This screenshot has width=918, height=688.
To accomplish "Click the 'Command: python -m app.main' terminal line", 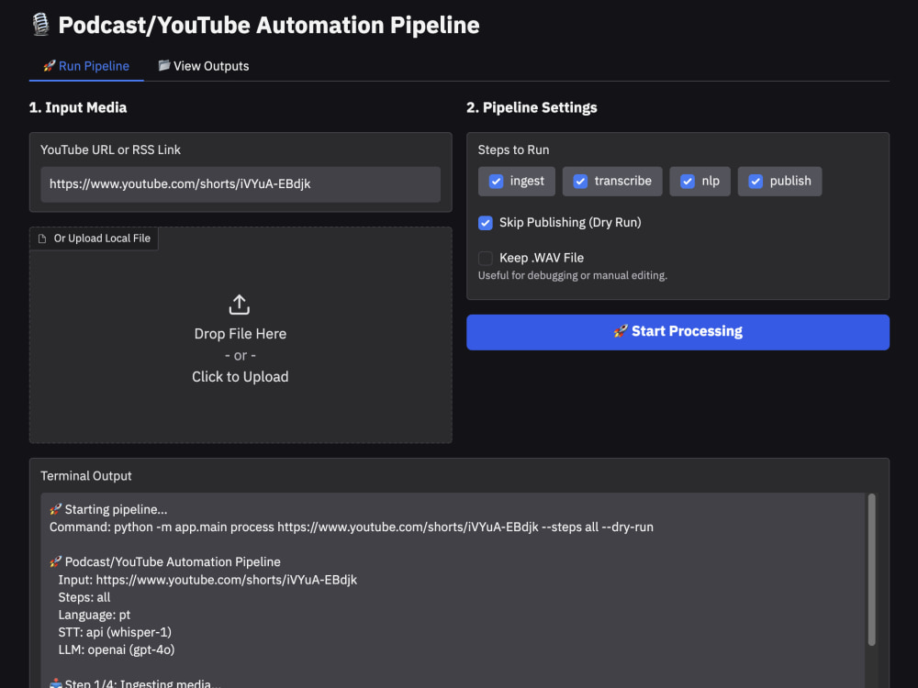I will [352, 527].
